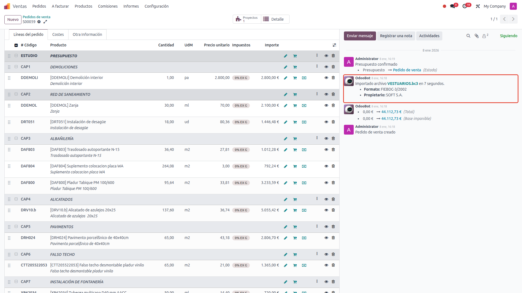522x293 pixels.
Task: Toggle the header collapse-all checkbox before Código
Action: click(16, 45)
